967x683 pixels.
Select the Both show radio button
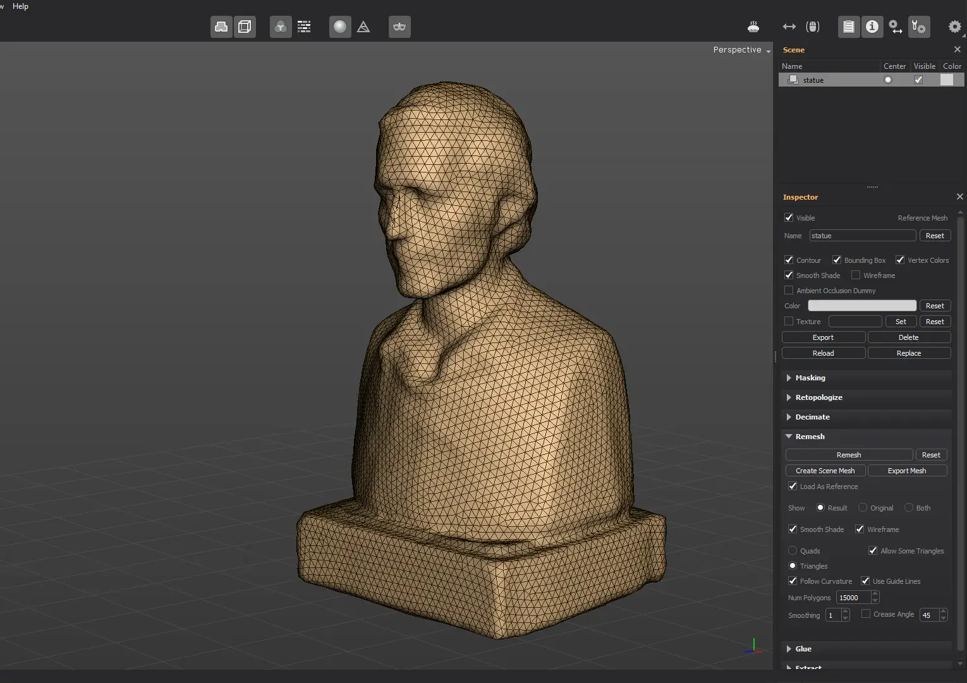(x=909, y=507)
